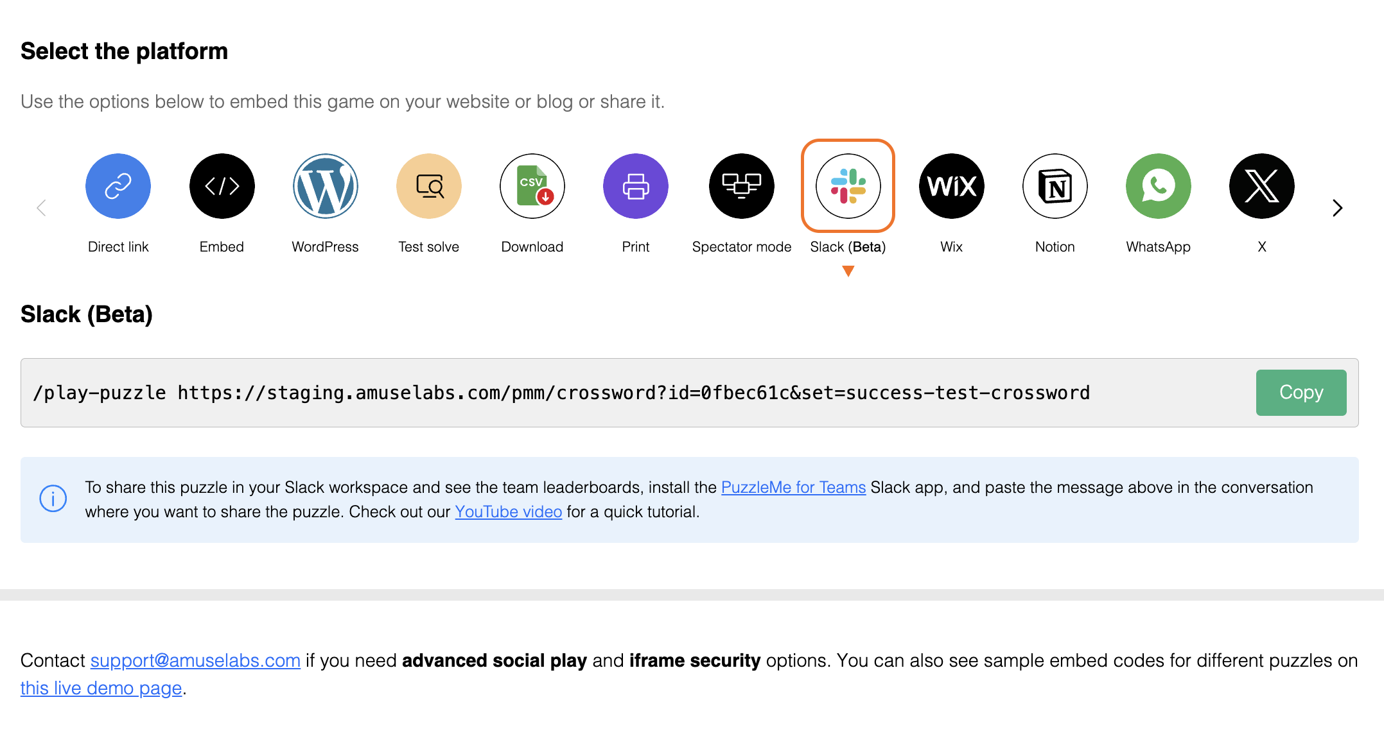Click the "Spectator mode" label text
The width and height of the screenshot is (1384, 729).
tap(742, 247)
